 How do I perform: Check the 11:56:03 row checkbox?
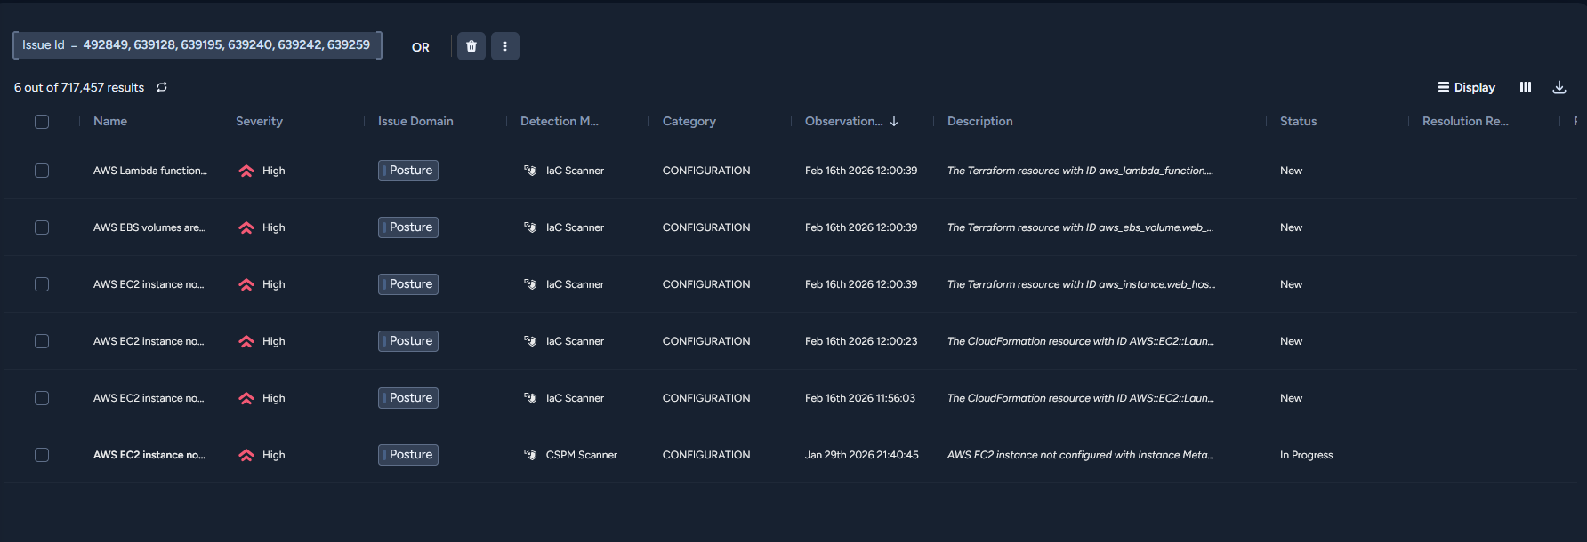click(x=42, y=398)
